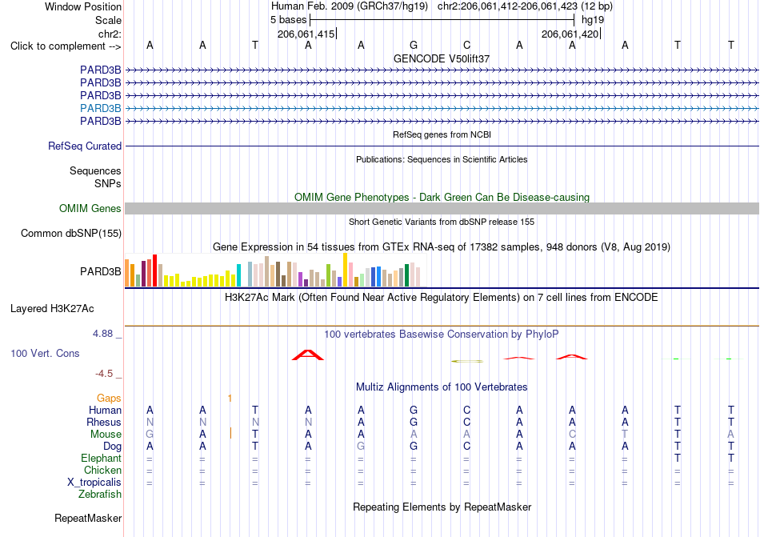Click the PARD3B GTEx expression bar chart

276,270
